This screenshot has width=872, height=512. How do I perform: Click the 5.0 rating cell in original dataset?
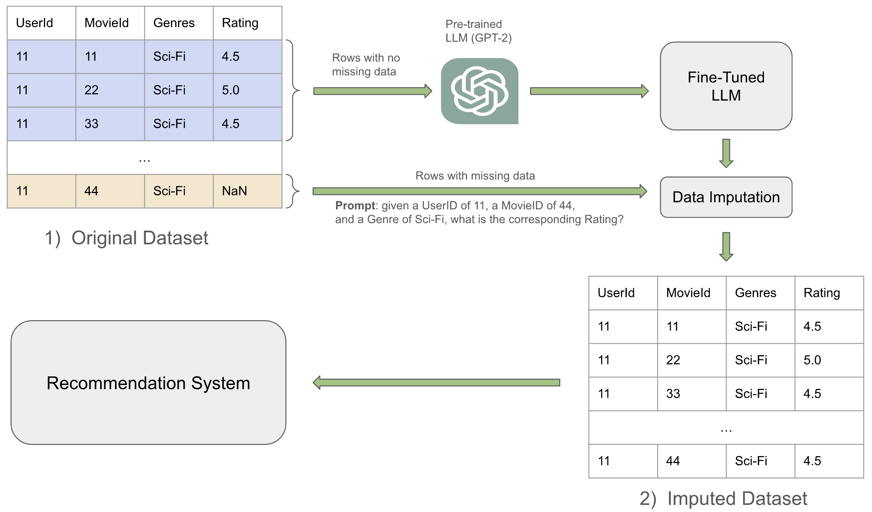click(247, 90)
